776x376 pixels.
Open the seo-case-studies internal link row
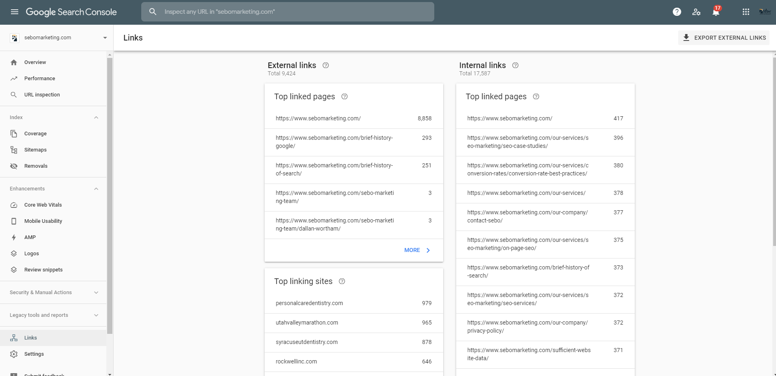pyautogui.click(x=545, y=142)
